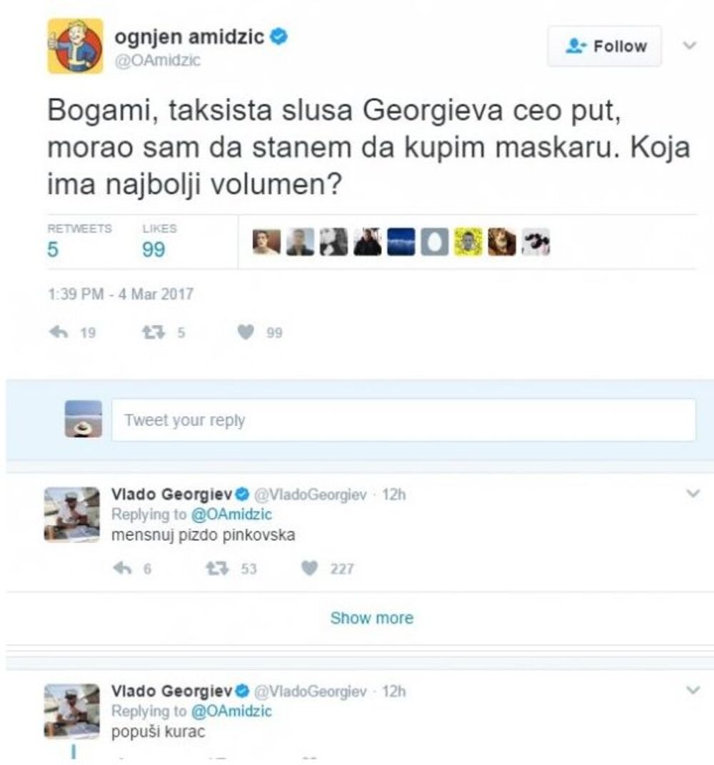Follow ognjen amidzic
Screen dimensions: 714x765
605,46
